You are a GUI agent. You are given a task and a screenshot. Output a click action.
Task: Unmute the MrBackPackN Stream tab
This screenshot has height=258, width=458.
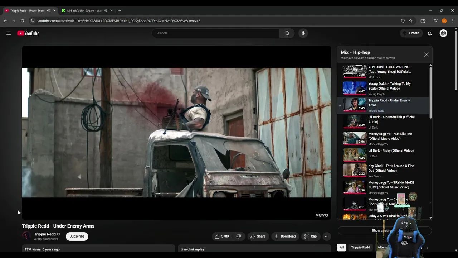coord(105,10)
